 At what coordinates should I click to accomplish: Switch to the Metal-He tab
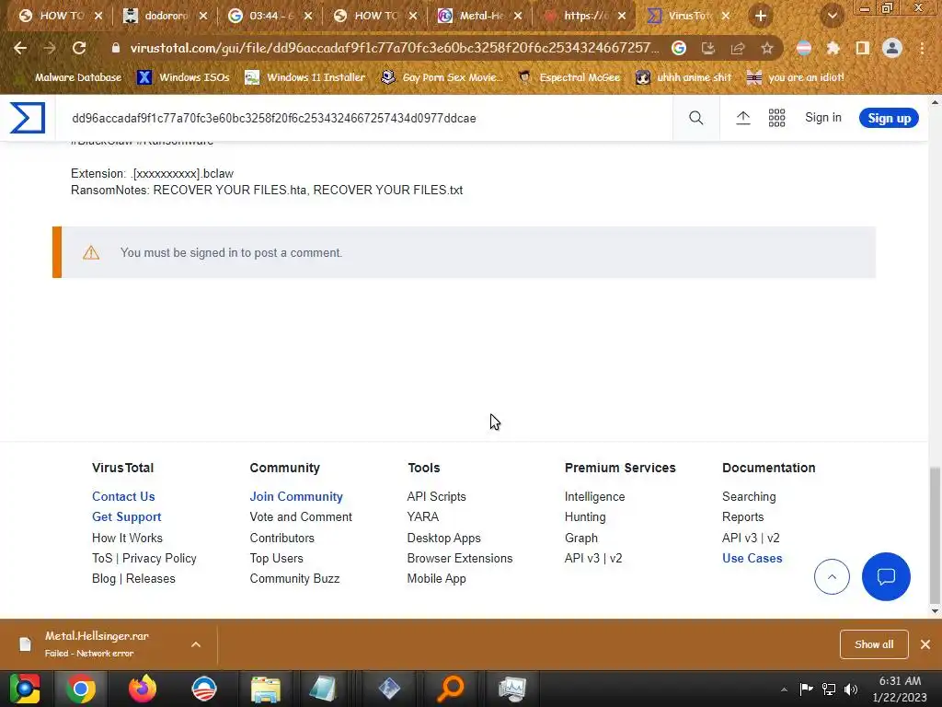coord(479,16)
